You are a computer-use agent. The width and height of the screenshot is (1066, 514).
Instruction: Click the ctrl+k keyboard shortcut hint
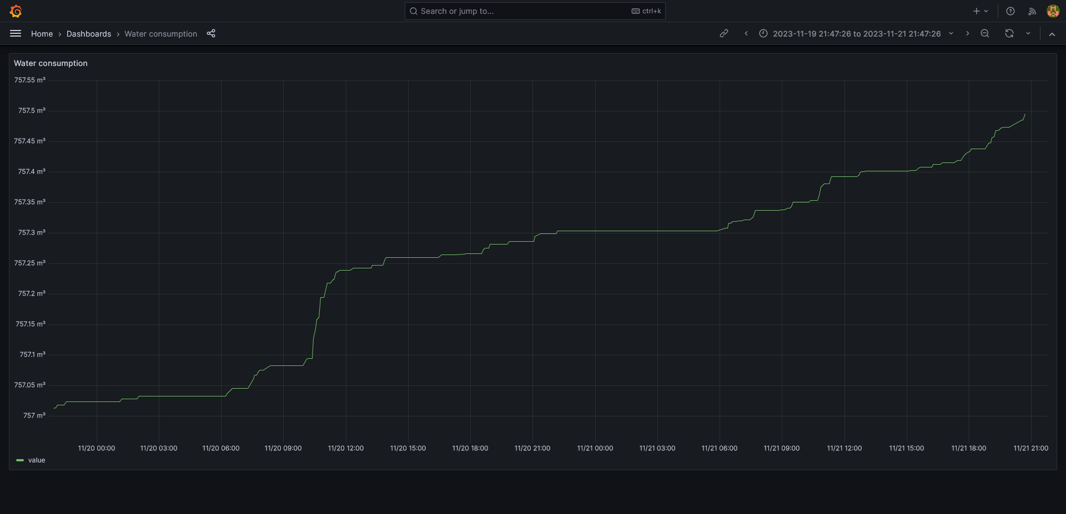pyautogui.click(x=646, y=11)
